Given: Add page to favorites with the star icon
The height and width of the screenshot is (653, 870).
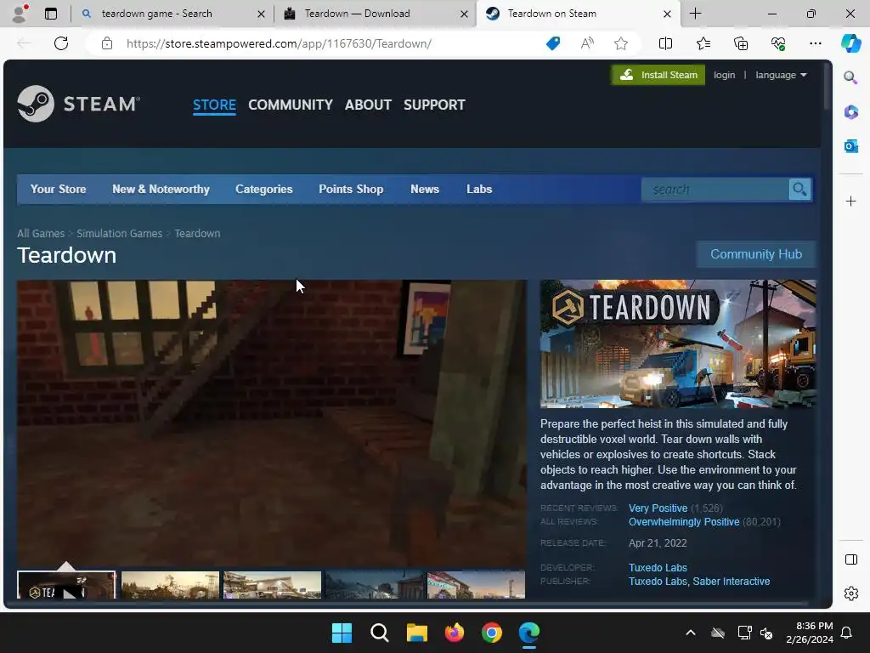Looking at the screenshot, I should [621, 43].
